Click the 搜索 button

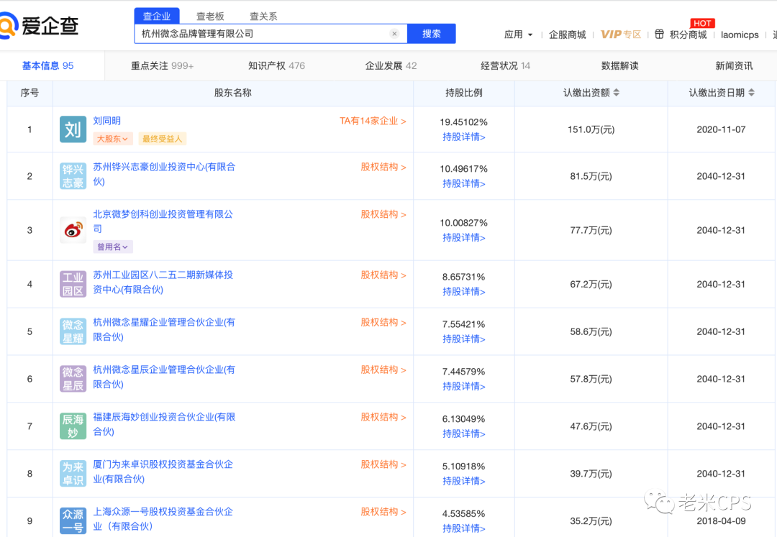click(x=431, y=34)
